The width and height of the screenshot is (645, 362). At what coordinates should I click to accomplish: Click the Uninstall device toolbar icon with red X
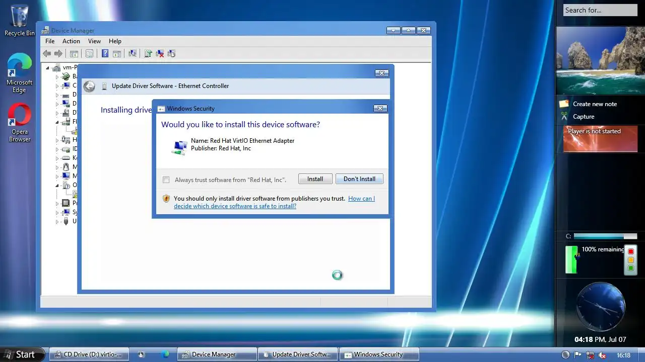[x=160, y=54]
